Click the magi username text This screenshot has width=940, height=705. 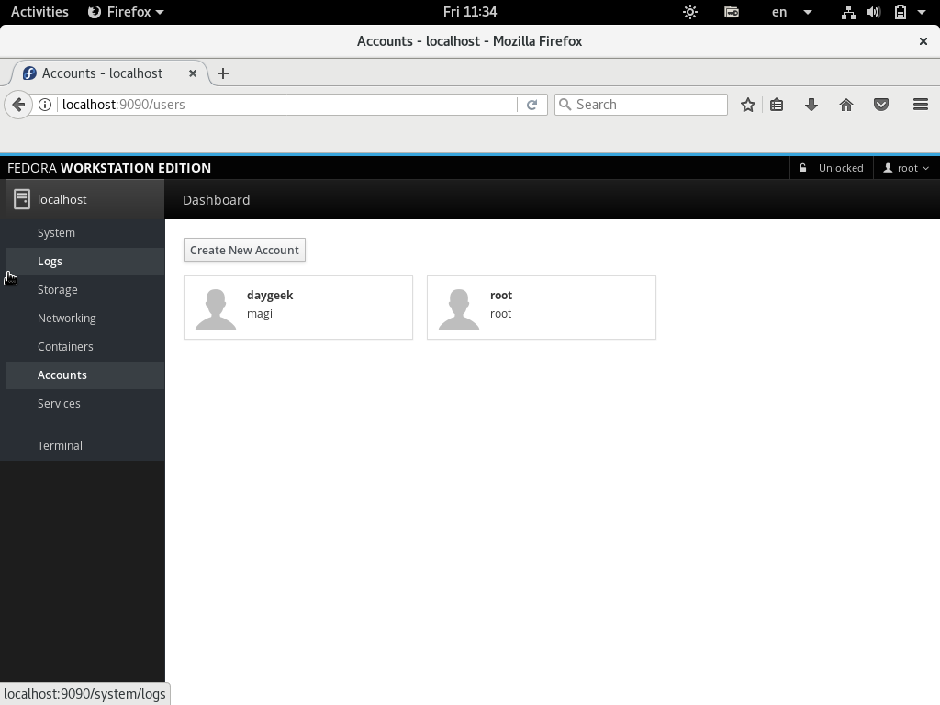[x=260, y=314]
